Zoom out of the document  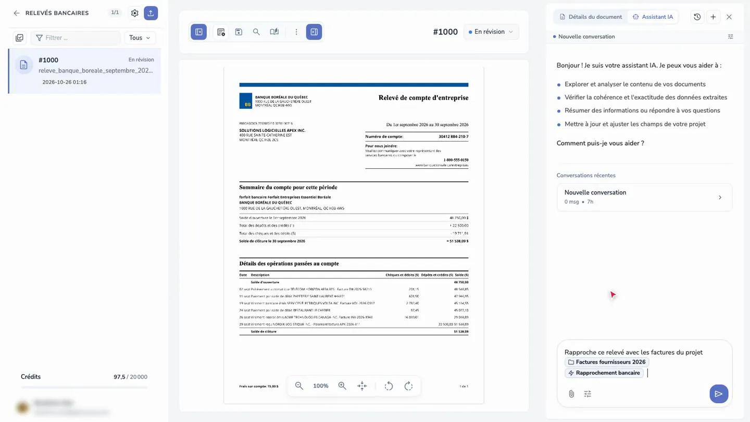tap(299, 386)
